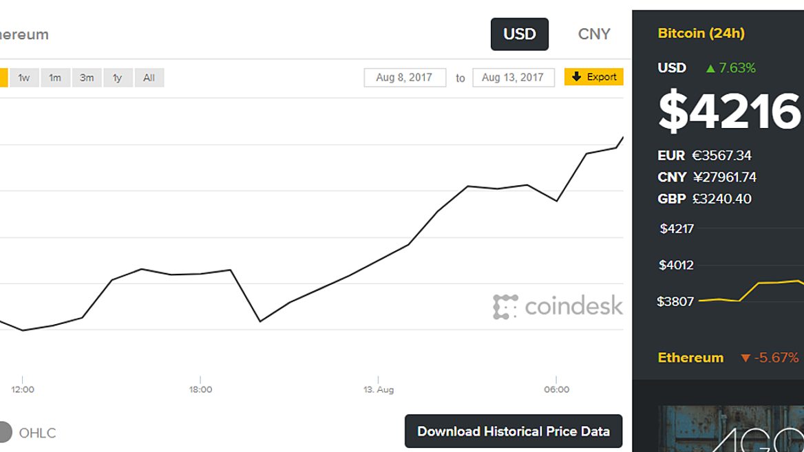Show the All time range

149,78
